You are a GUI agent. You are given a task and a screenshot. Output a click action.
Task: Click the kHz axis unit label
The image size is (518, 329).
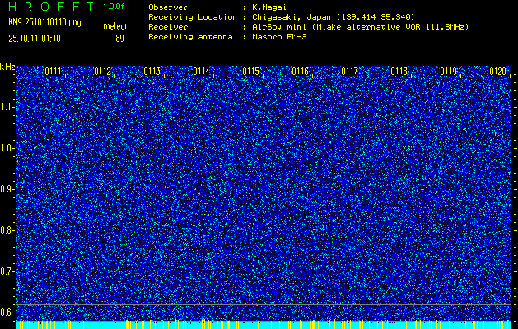[7, 67]
